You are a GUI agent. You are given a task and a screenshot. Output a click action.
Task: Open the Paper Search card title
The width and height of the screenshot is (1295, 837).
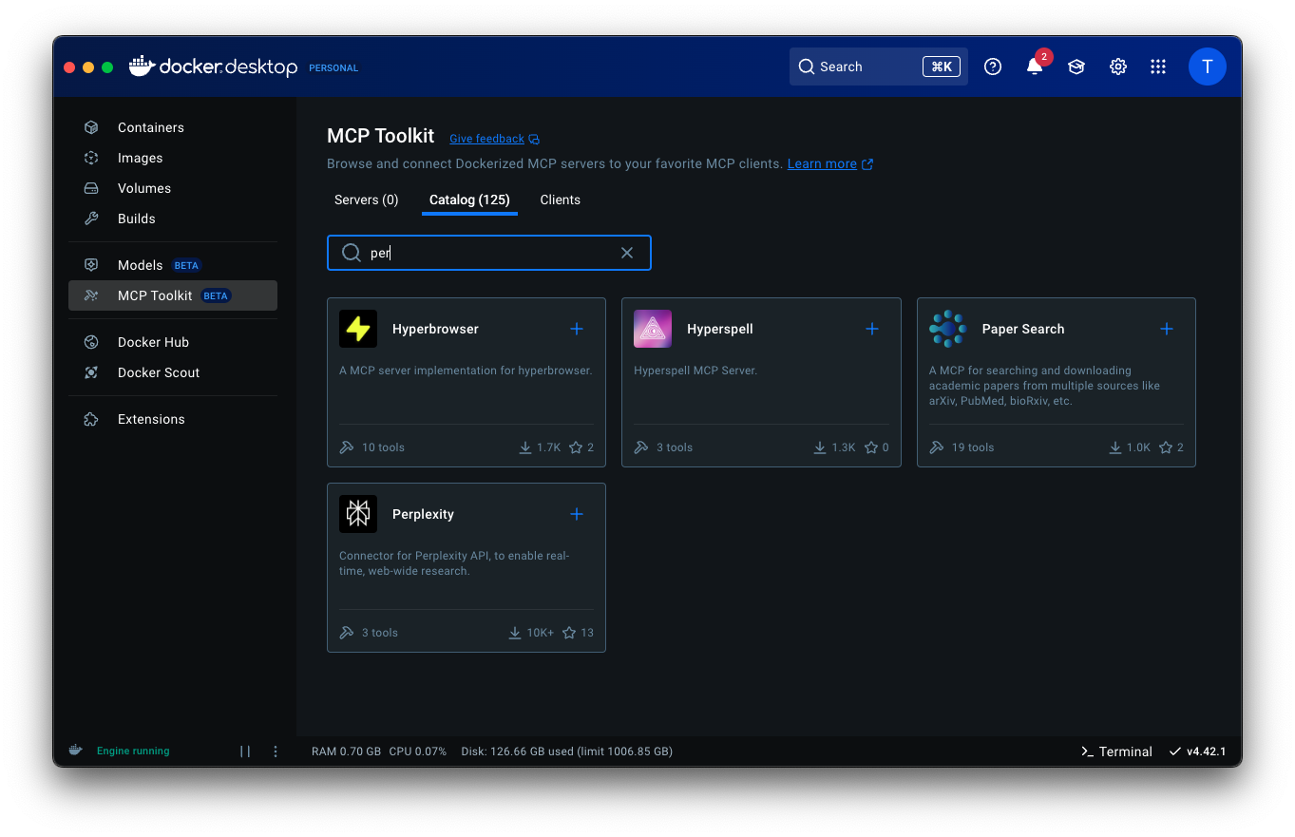point(1023,329)
